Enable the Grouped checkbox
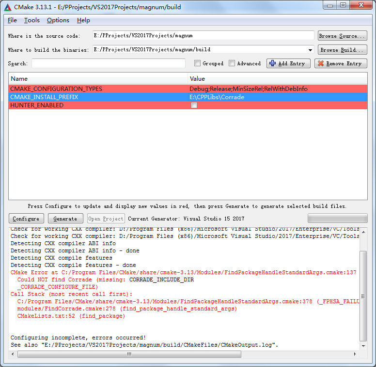This screenshot has width=376, height=367. coord(197,63)
